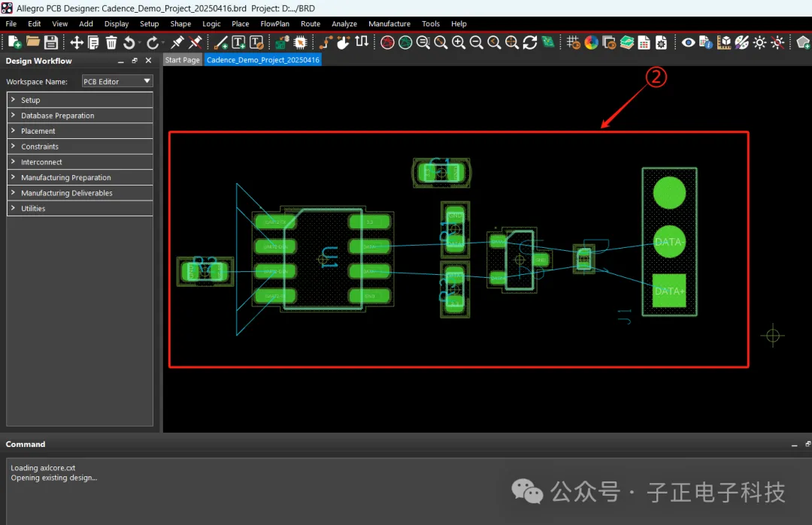
Task: Open the Color192 color wheel dialog
Action: [x=592, y=42]
